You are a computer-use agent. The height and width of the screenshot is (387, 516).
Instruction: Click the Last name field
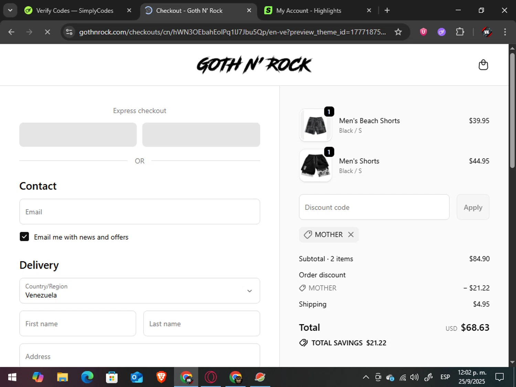click(202, 323)
